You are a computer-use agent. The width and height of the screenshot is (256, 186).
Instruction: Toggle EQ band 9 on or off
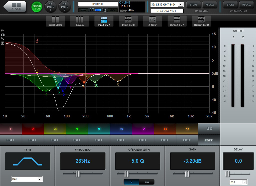click(187, 129)
